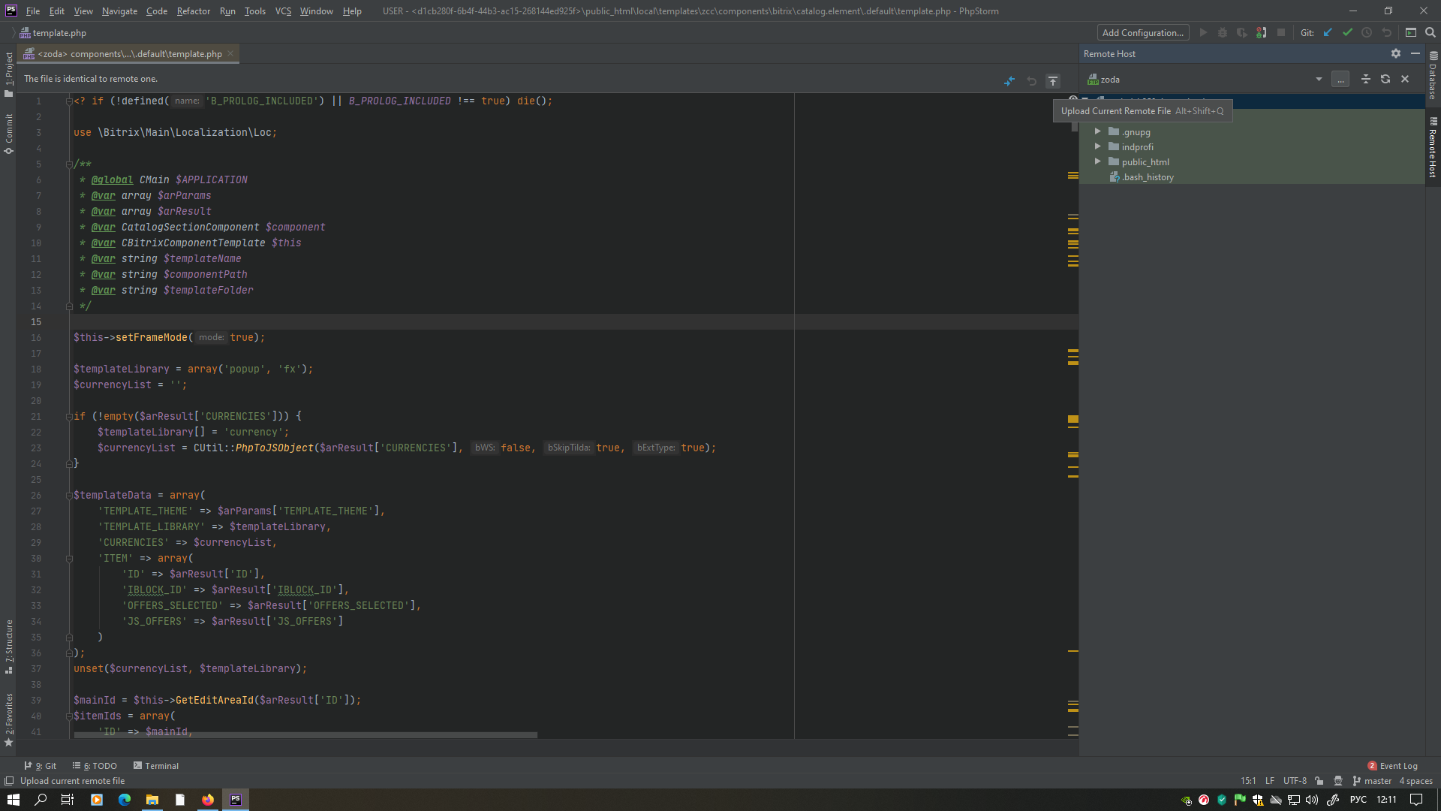Click the Collapse All icon in Remote Host
Image resolution: width=1441 pixels, height=811 pixels.
click(x=1366, y=79)
